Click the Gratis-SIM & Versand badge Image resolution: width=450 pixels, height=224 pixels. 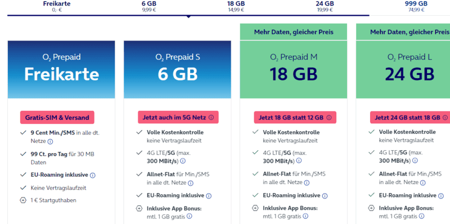(57, 118)
